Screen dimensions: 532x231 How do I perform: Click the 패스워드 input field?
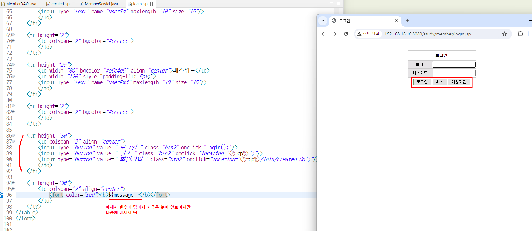[x=454, y=73]
